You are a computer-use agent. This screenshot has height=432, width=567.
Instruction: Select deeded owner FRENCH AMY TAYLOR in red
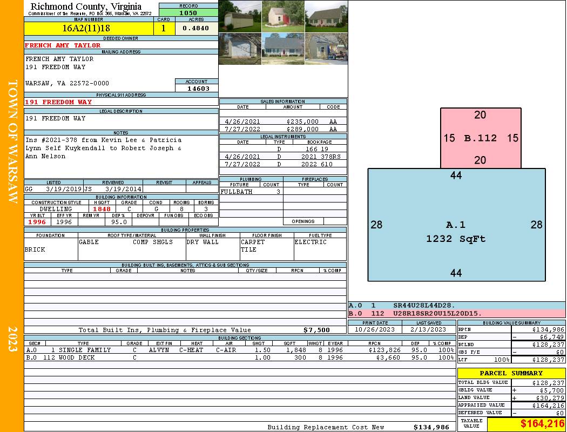(x=63, y=45)
